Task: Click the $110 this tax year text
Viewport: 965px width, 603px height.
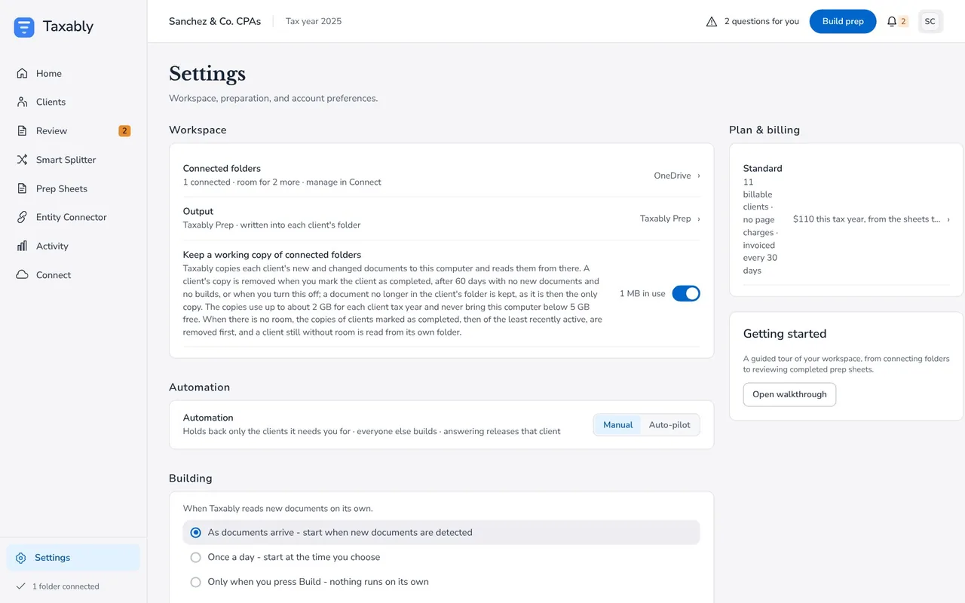Action: (866, 219)
